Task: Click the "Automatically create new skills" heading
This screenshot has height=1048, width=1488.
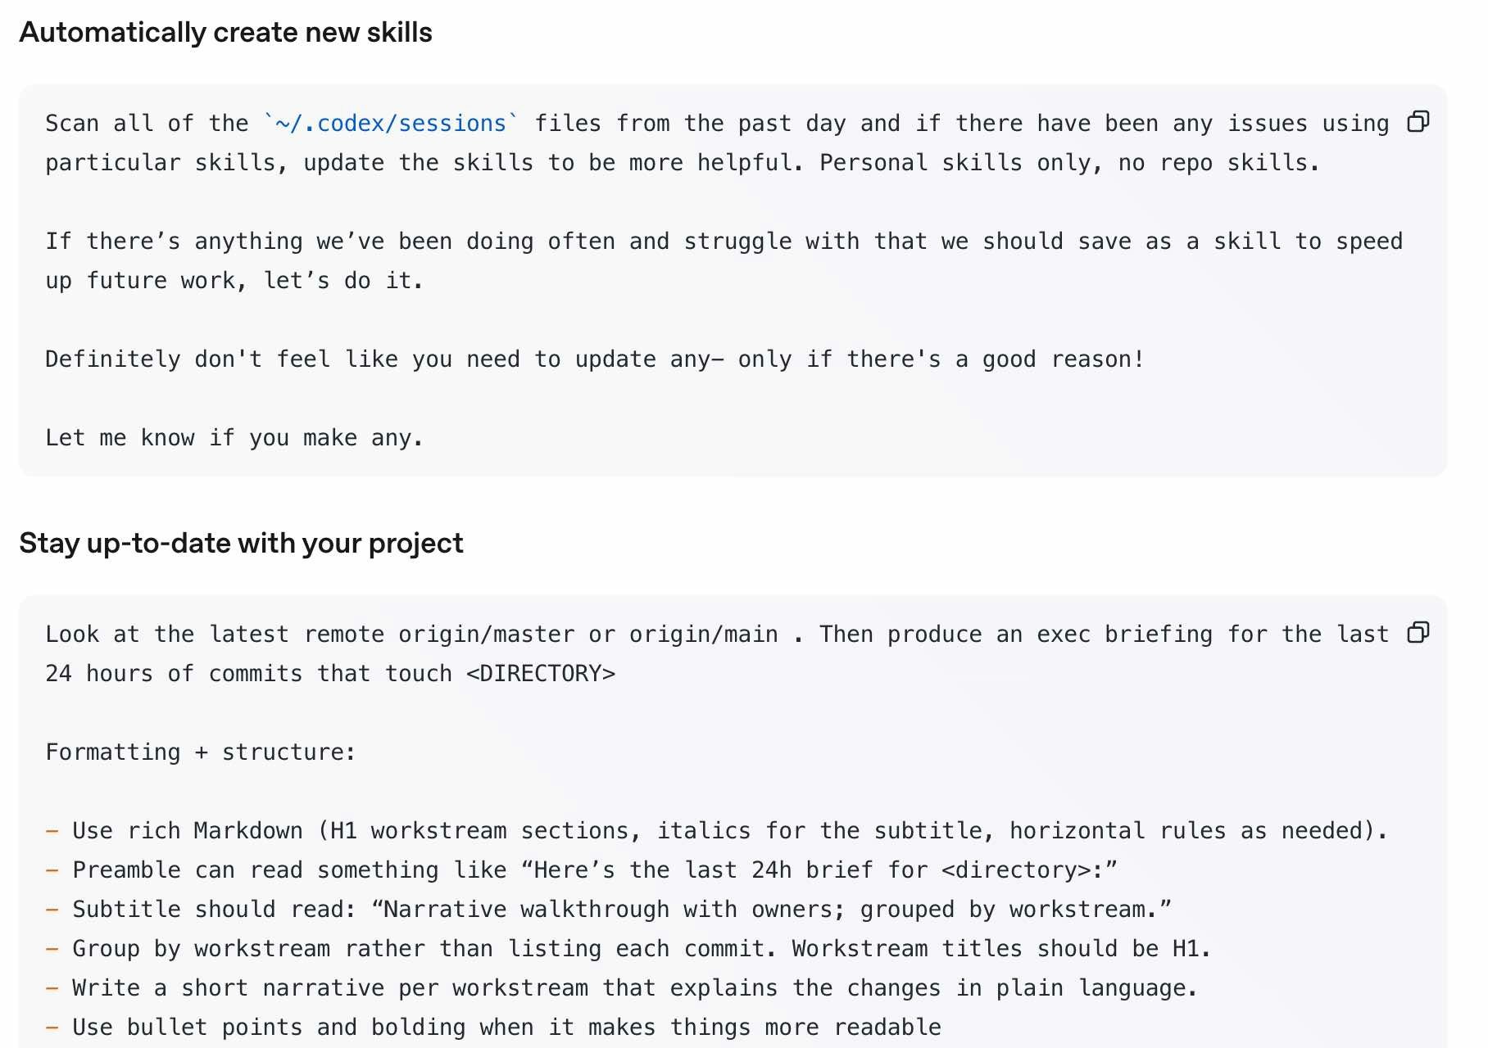Action: tap(225, 33)
